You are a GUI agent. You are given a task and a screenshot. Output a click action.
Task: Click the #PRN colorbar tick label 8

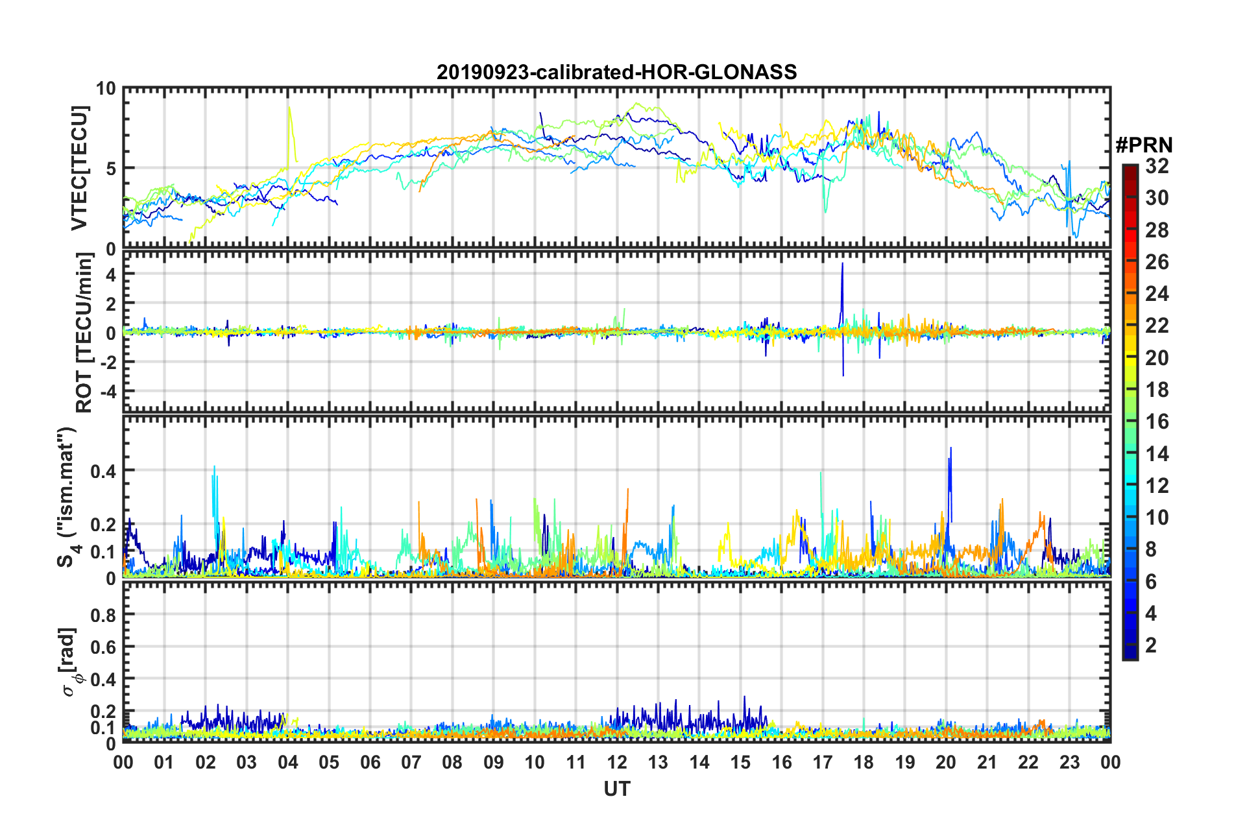(x=1151, y=549)
